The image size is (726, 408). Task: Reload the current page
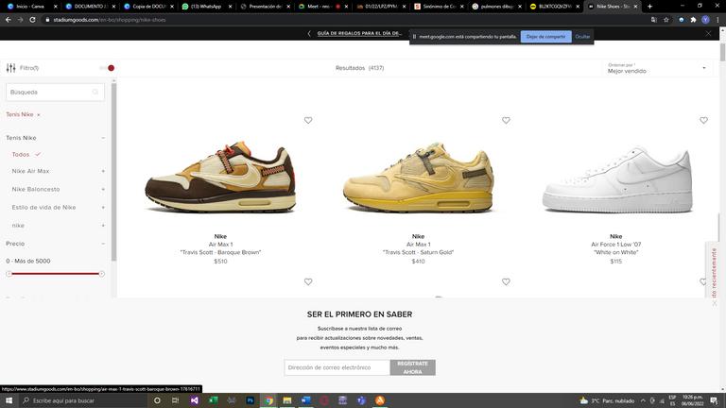pyautogui.click(x=32, y=20)
